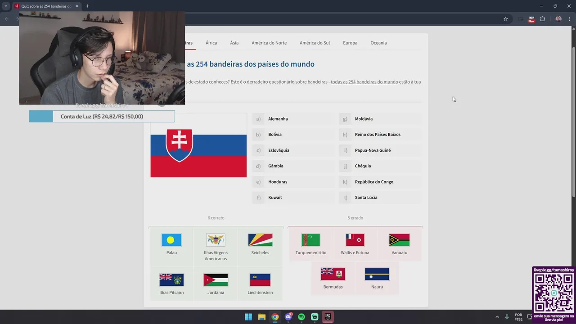This screenshot has height=324, width=576.
Task: Click the Palau flag thumbnail
Action: 171,240
